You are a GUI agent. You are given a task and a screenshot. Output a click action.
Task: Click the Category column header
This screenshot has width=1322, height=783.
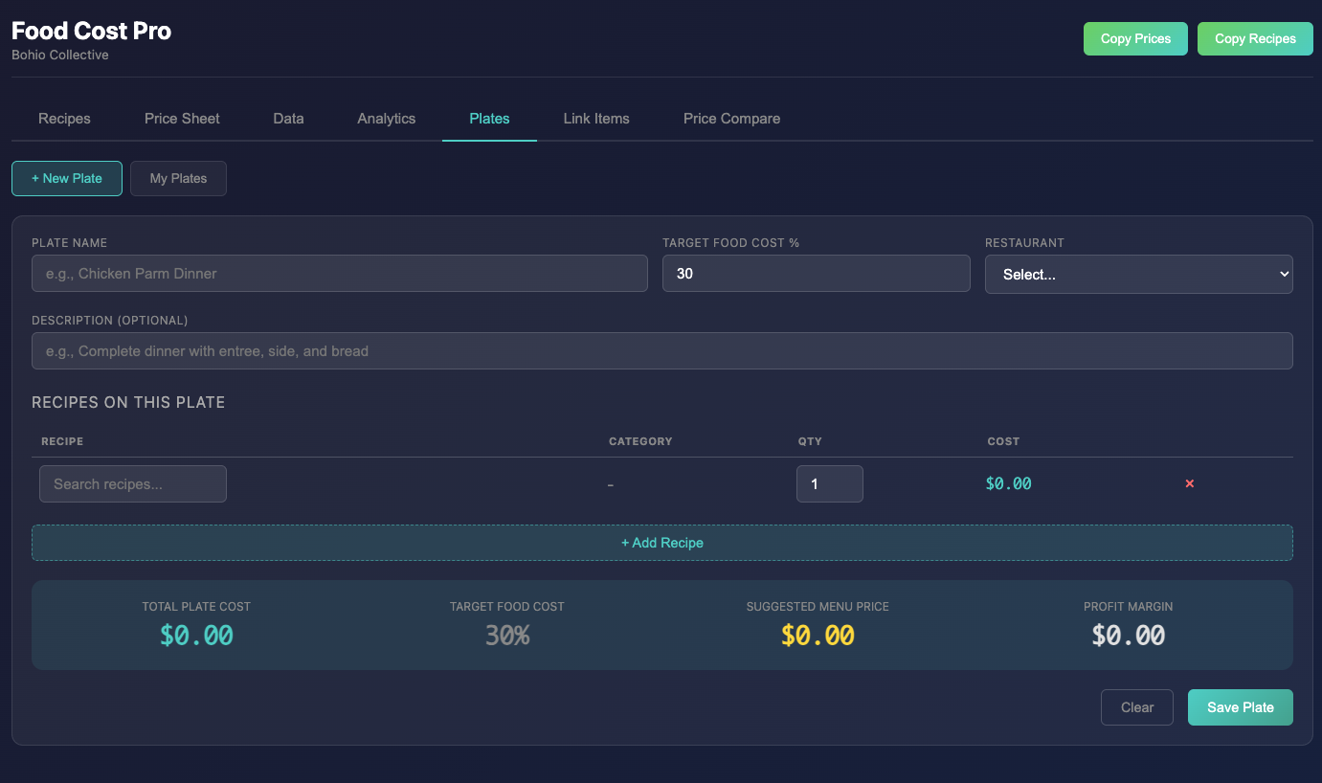tap(640, 441)
